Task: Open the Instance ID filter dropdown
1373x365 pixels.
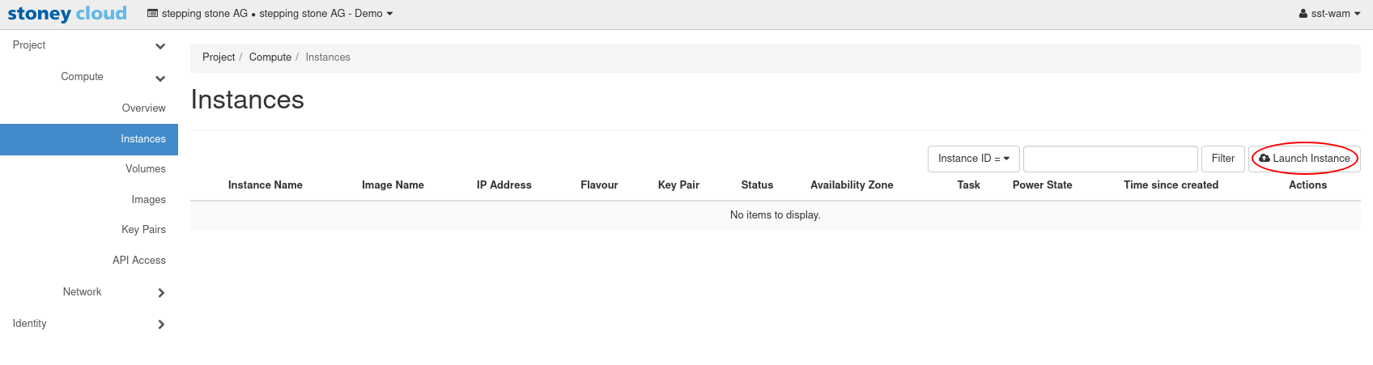Action: (x=973, y=159)
